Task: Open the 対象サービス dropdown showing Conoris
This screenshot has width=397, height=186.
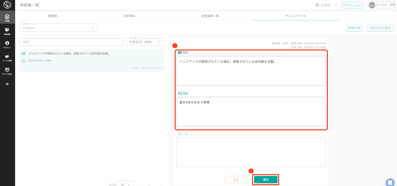Action: [58, 27]
